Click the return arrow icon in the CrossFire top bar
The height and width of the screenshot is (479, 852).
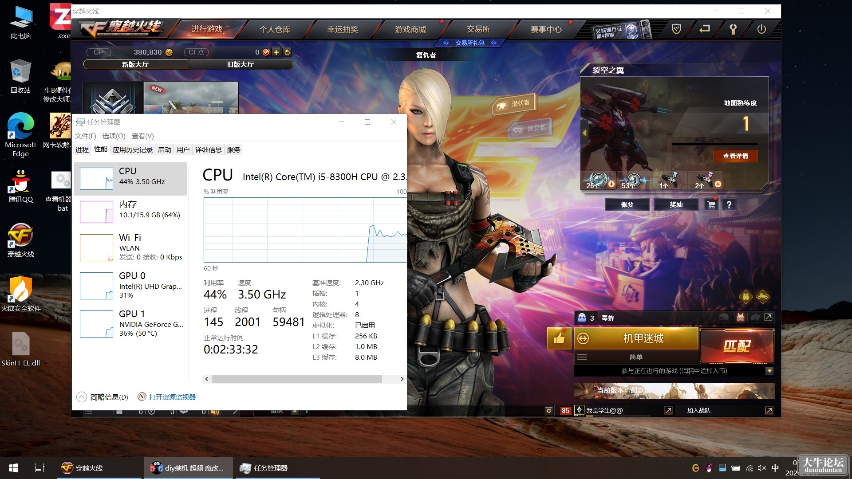pos(705,29)
